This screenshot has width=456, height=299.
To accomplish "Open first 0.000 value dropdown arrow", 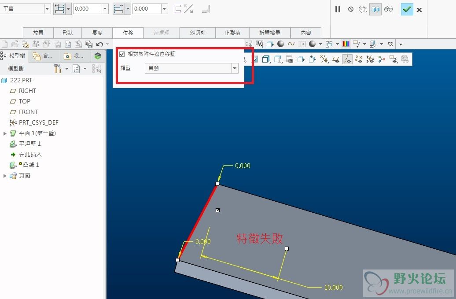I will tap(105, 9).
